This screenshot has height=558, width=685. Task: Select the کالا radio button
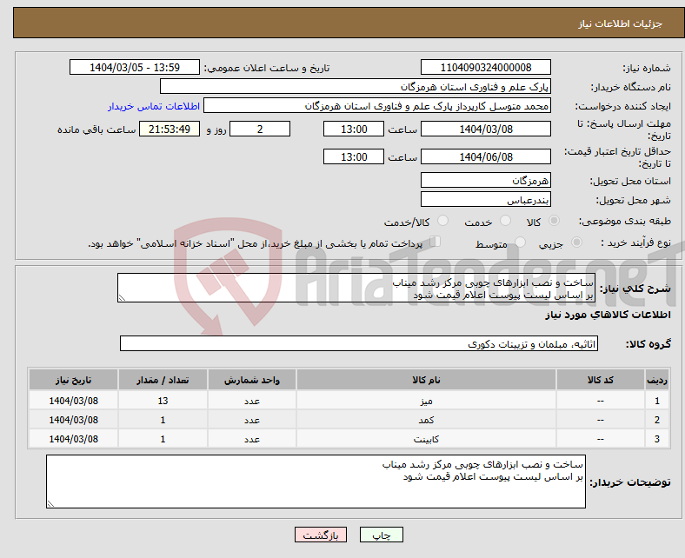pos(554,221)
